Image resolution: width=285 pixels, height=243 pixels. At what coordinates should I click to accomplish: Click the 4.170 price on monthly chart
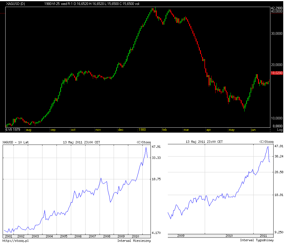[x=156, y=233]
